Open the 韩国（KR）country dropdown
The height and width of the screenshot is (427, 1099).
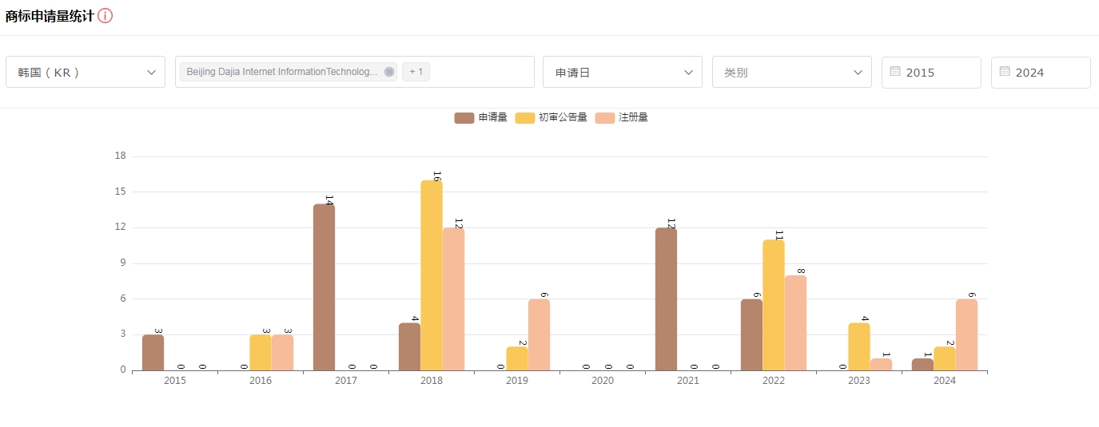[86, 72]
